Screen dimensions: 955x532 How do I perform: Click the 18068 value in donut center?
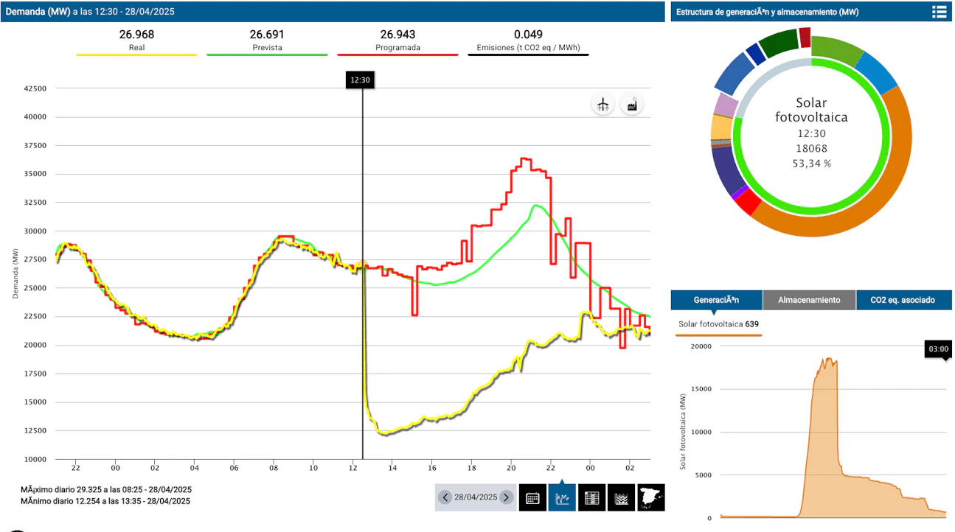tap(811, 149)
